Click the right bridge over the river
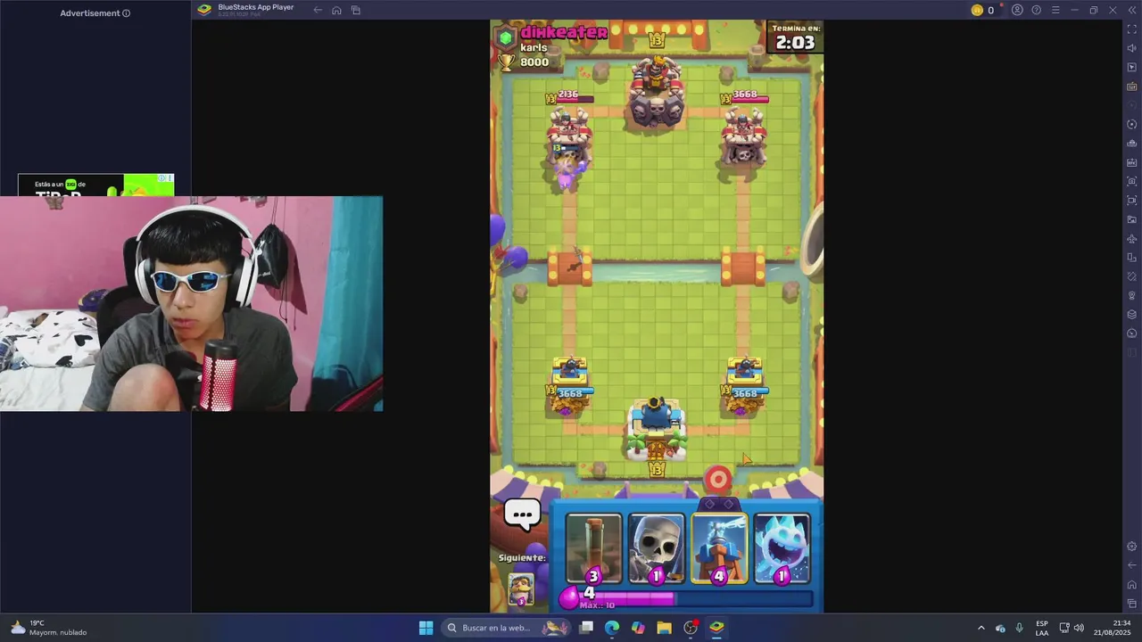The height and width of the screenshot is (642, 1142). (743, 267)
